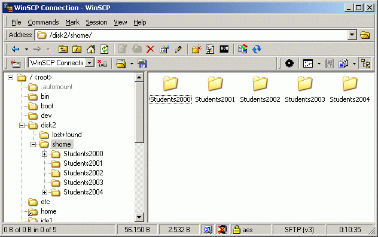
Task: Rename selected file with pencil icon
Action: (x=178, y=49)
